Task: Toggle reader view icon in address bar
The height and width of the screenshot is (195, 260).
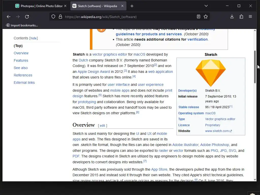Action: click(199, 17)
